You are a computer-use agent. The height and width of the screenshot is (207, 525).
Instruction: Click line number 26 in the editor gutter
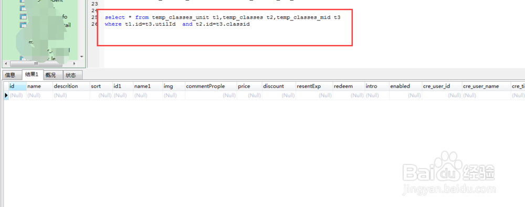coord(94,25)
